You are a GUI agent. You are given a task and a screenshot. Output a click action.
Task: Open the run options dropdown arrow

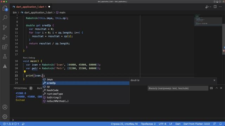pos(210,7)
